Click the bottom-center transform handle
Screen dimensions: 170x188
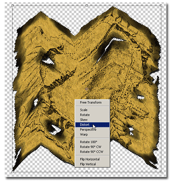click(x=87, y=172)
